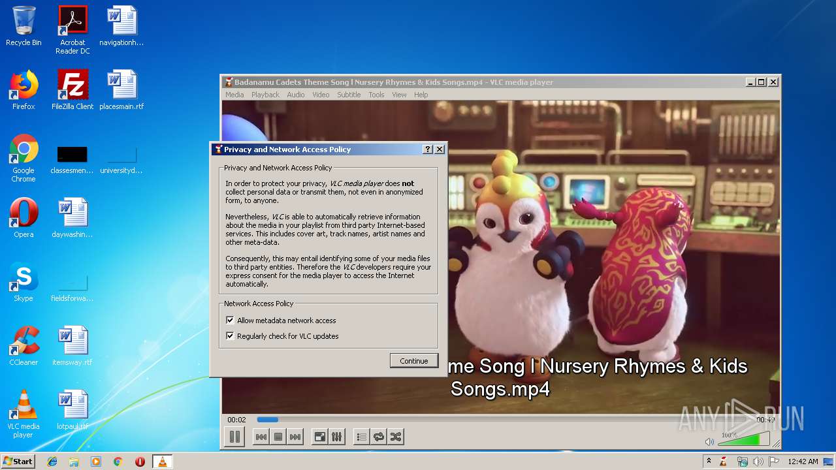Screen dimensions: 836x470
Task: Show extended settings (equalizer) button
Action: click(x=337, y=437)
